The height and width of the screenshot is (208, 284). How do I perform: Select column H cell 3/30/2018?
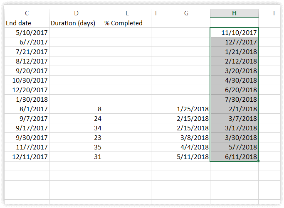234,138
